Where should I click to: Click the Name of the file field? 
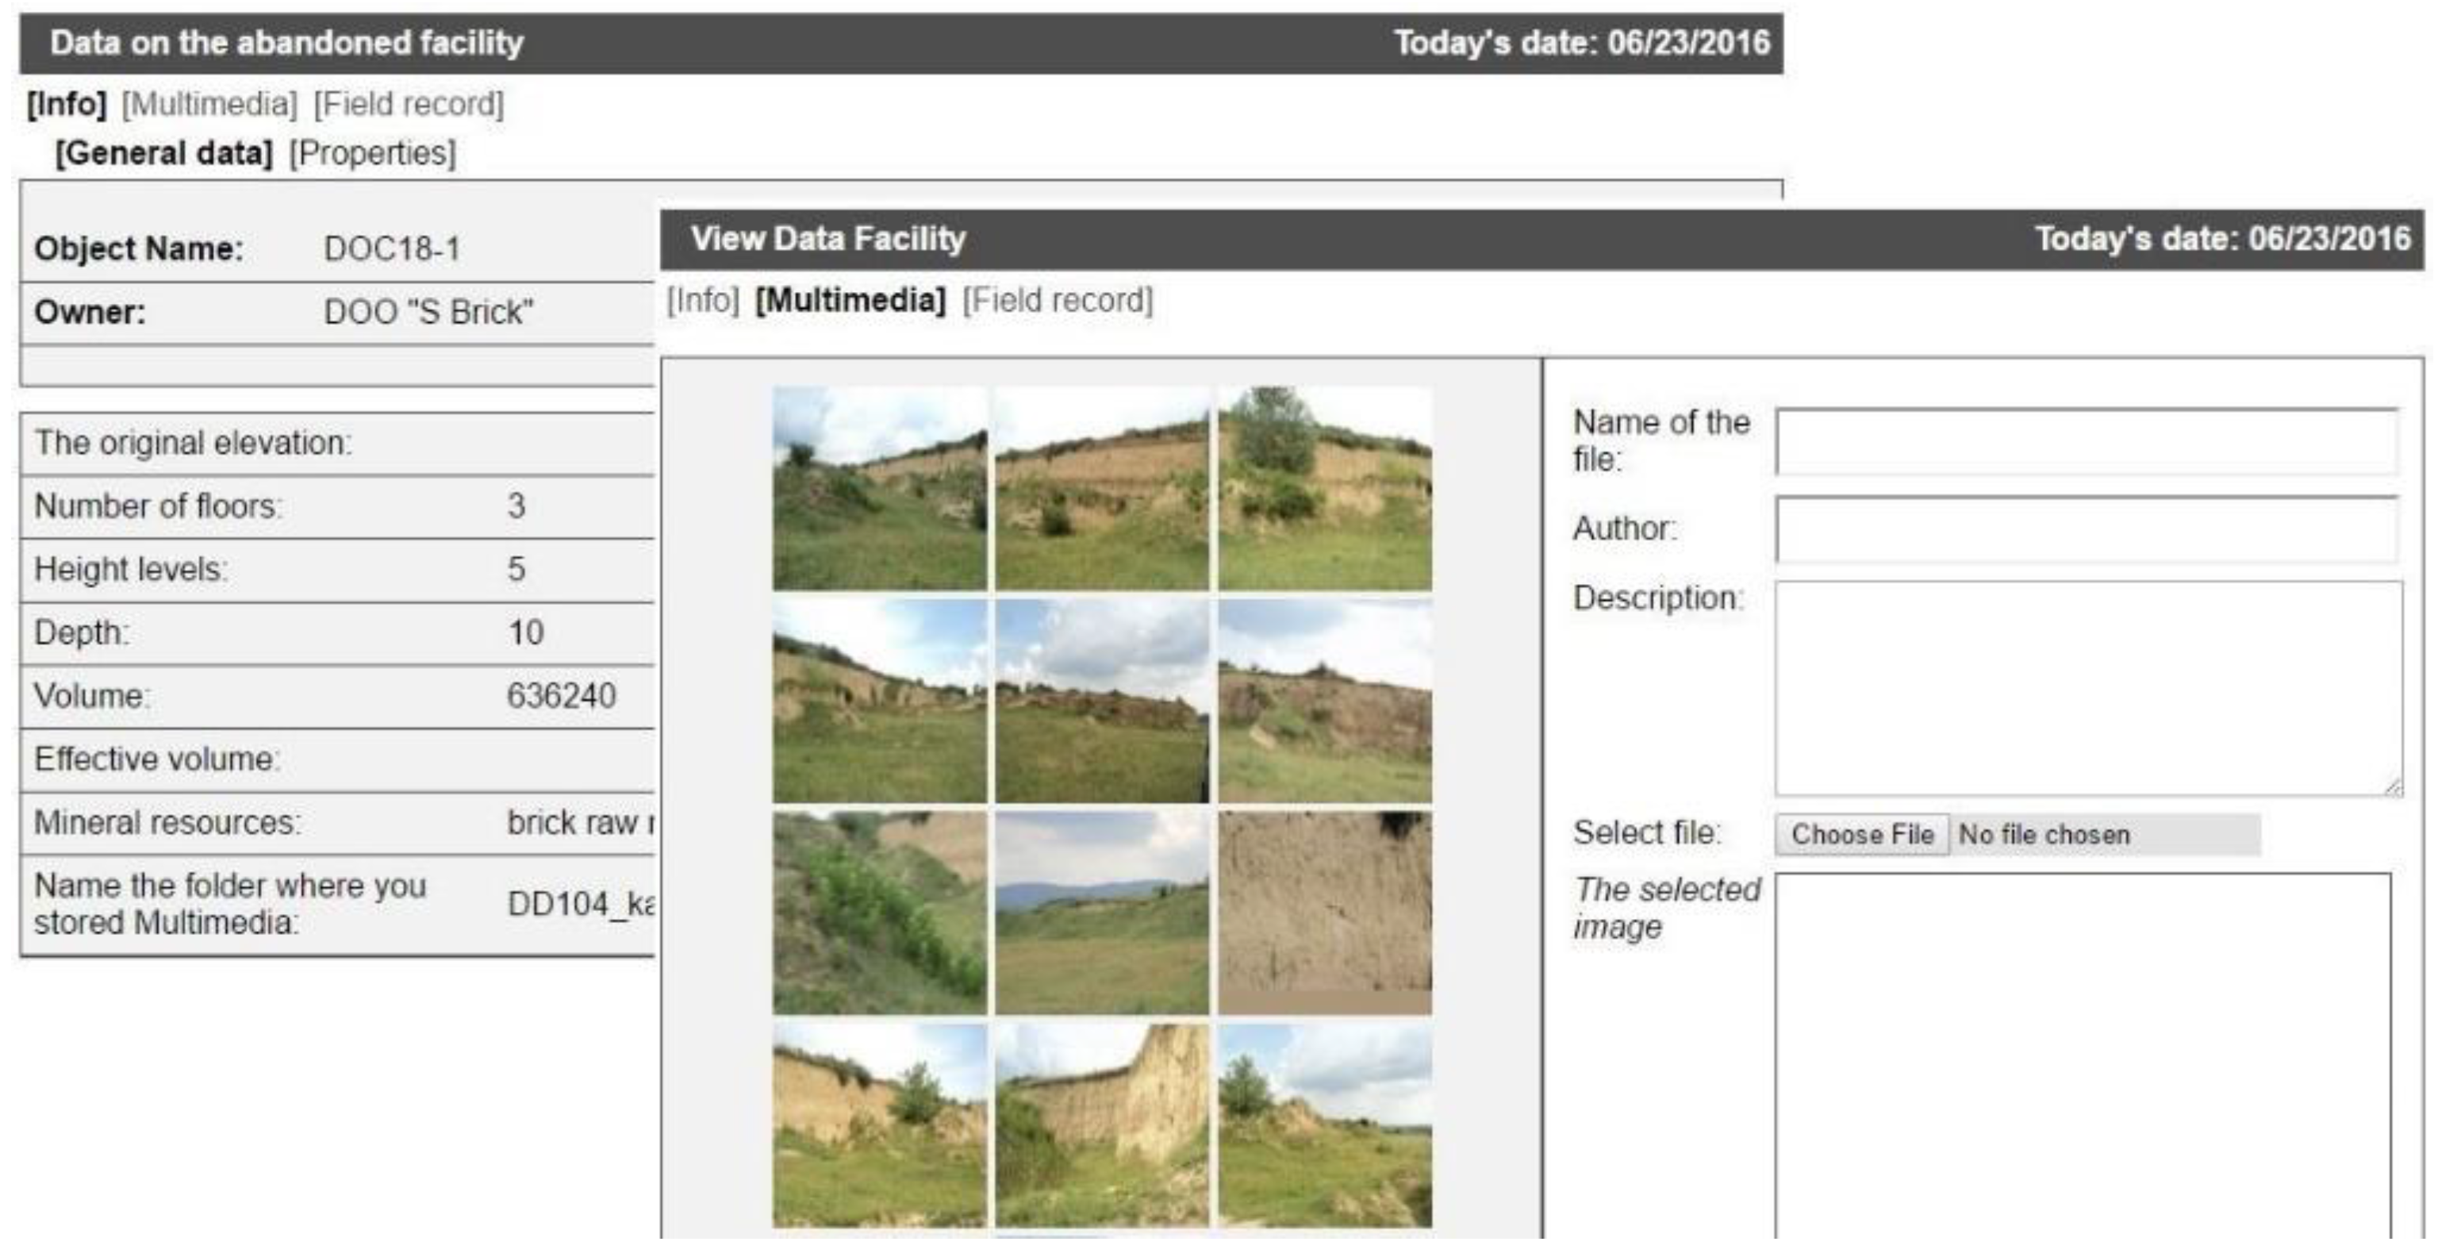(x=2087, y=442)
